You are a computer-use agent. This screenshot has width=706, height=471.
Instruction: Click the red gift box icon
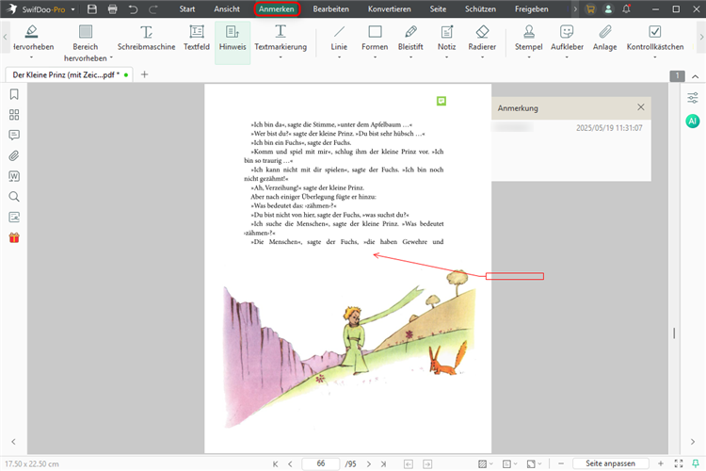click(14, 237)
